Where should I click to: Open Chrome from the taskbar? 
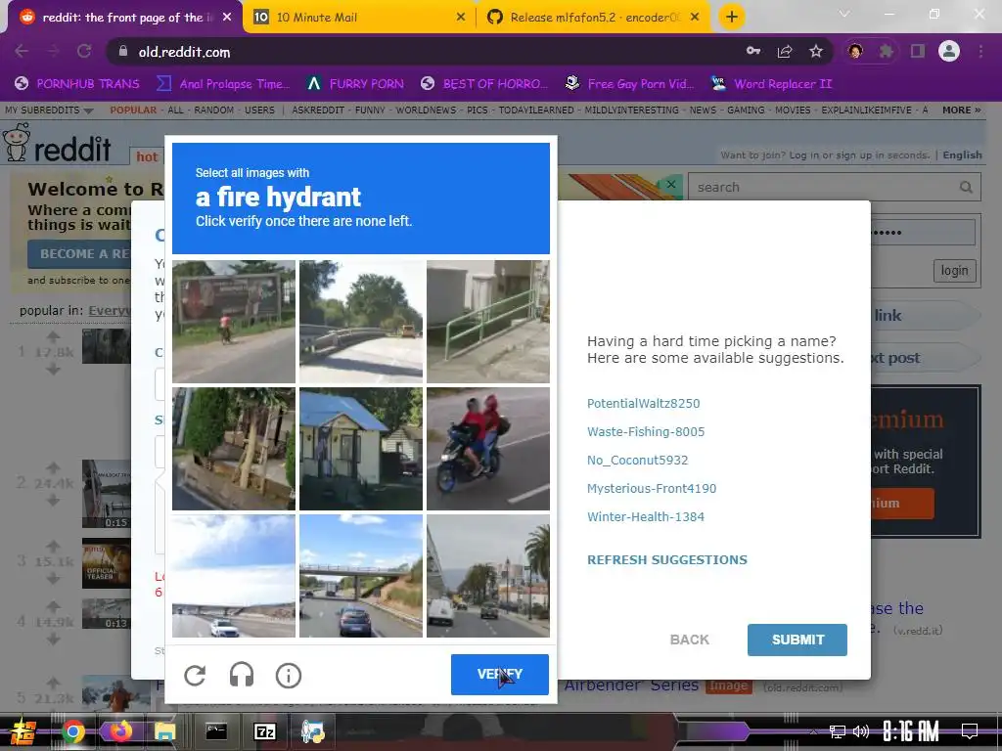pos(72,731)
